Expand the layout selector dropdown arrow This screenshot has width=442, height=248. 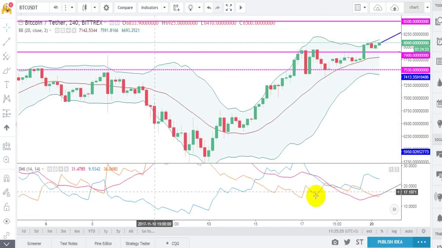pyautogui.click(x=365, y=8)
